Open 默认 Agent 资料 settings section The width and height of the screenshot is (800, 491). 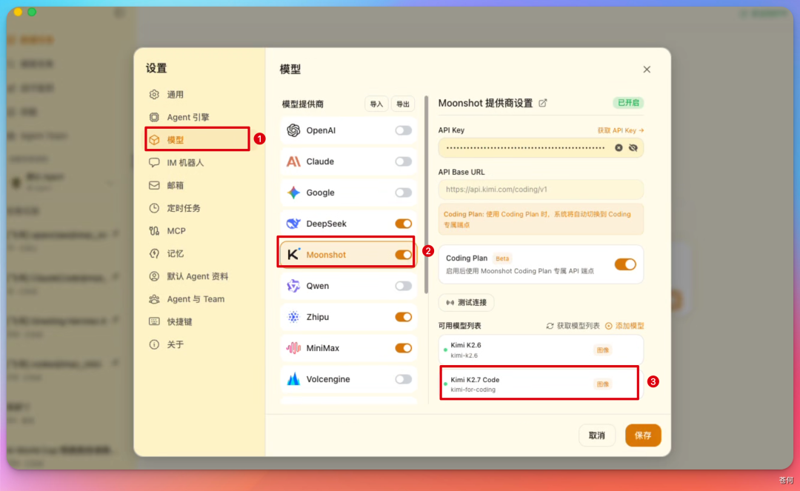198,276
